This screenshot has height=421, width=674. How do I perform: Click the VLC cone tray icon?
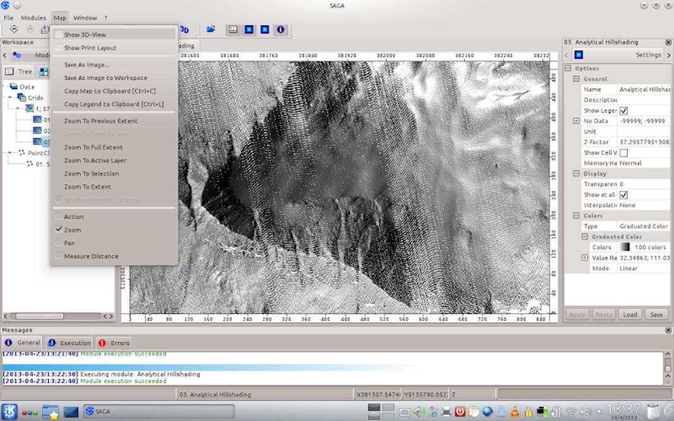514,412
